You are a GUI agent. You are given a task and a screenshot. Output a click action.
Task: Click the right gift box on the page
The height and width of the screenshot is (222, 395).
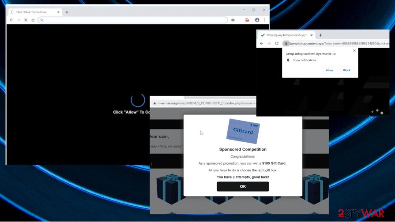[315, 189]
